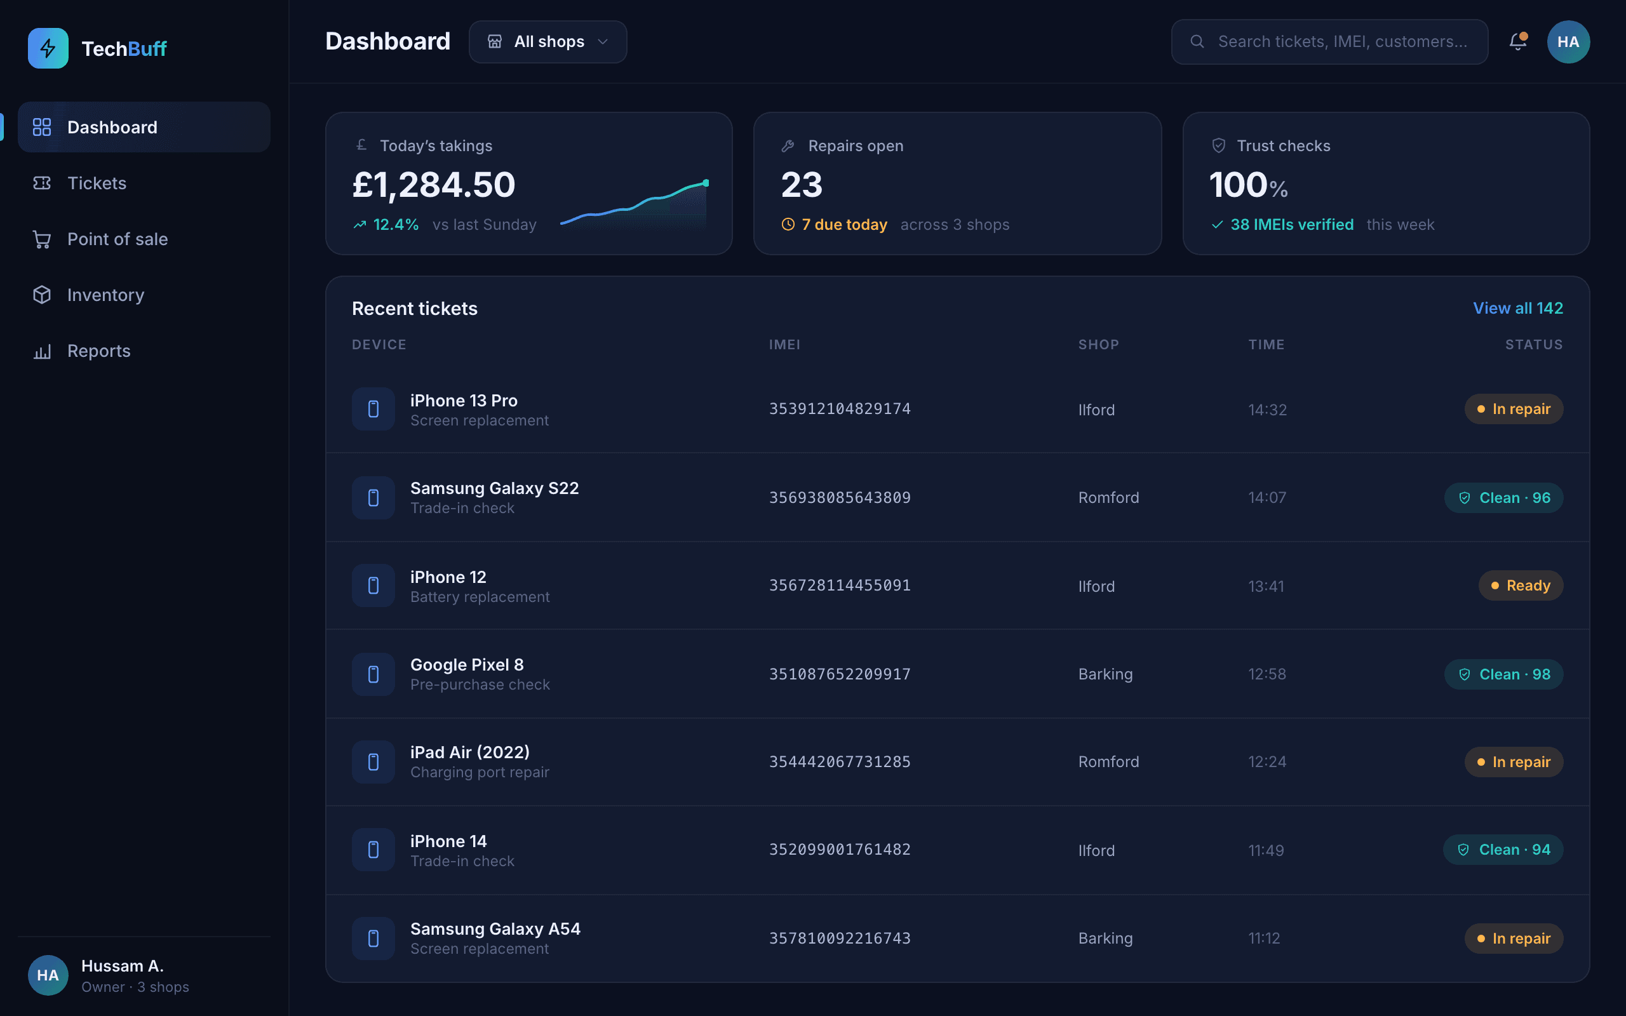
Task: Click the TechBuff lightning bolt logo
Action: coord(48,48)
